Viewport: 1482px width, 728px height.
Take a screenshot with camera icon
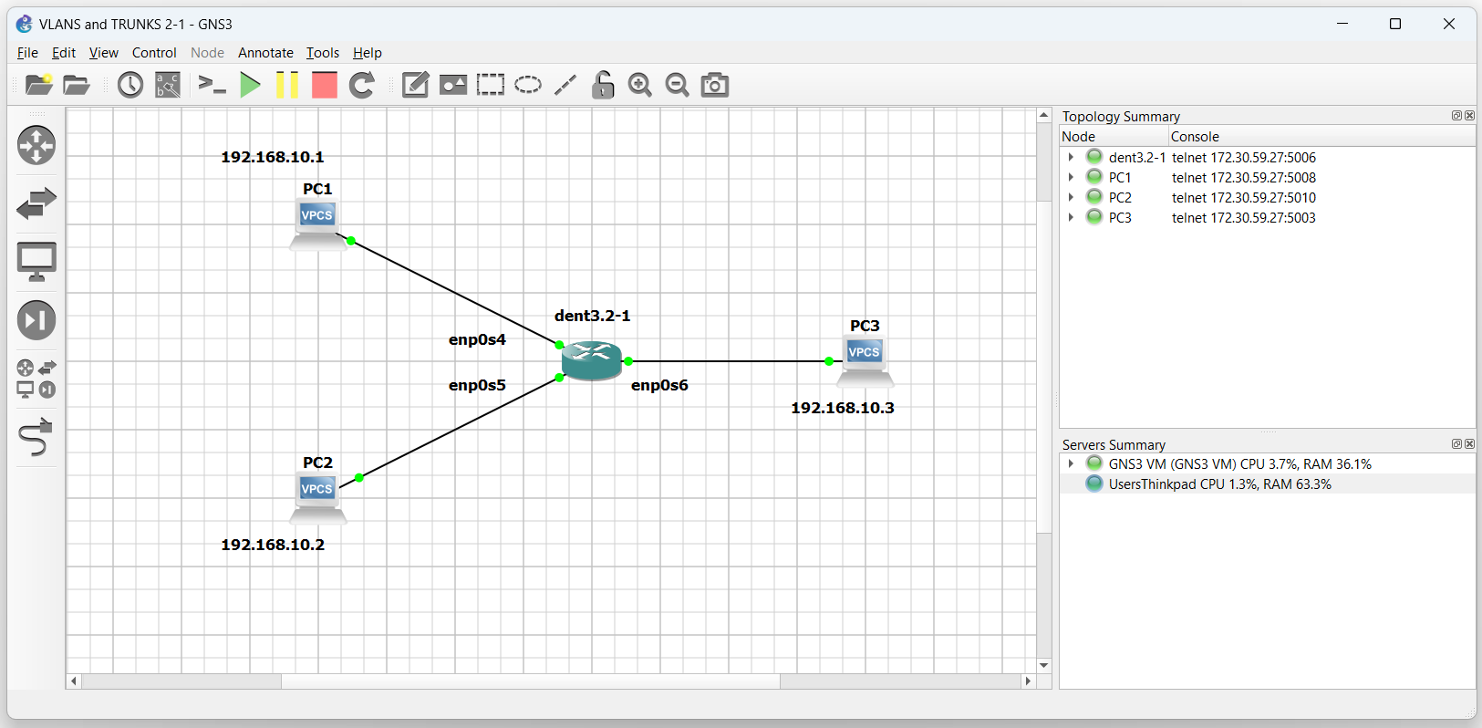(715, 85)
